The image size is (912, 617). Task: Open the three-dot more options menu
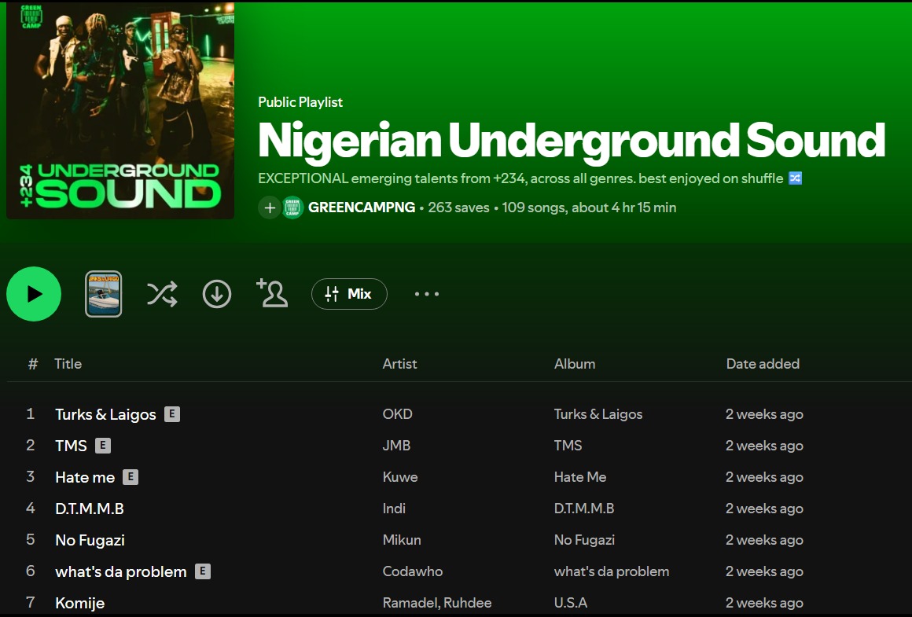tap(426, 294)
